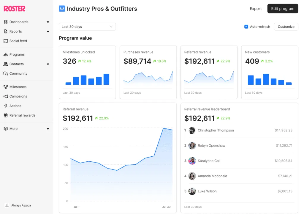Screen dimensions: 304x214
Task: Expand the Reports submenu arrow
Action: 48,32
